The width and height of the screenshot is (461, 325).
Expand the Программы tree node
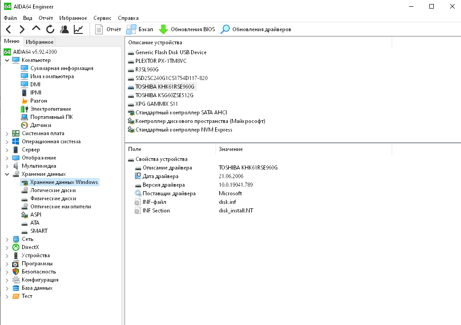7,264
